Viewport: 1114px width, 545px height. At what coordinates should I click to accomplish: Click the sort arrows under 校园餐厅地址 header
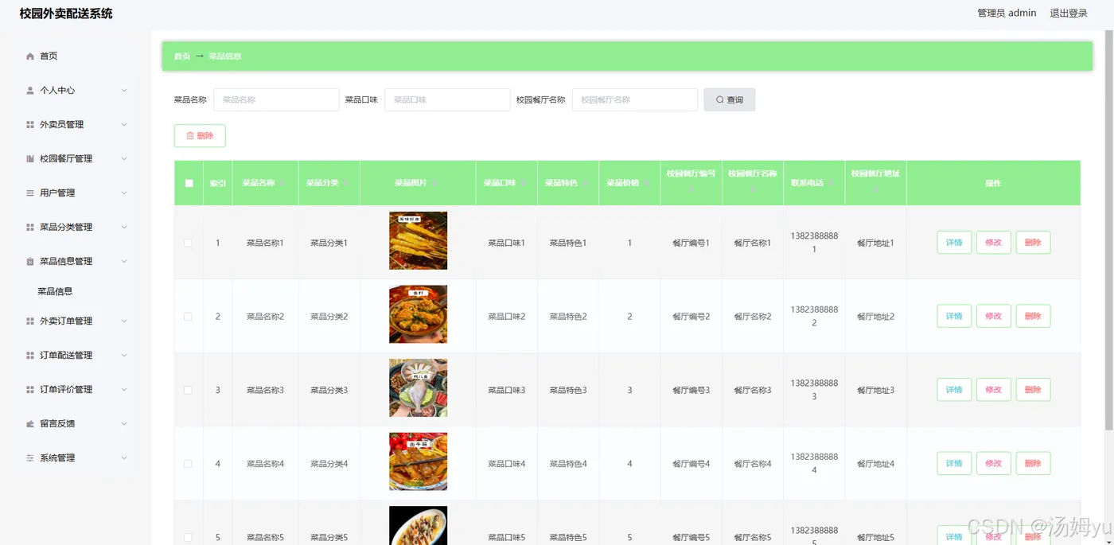point(875,190)
